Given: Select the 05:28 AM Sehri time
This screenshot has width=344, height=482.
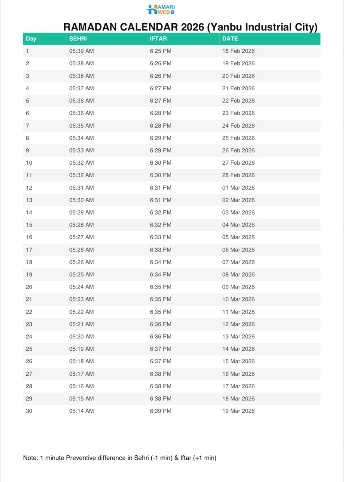Looking at the screenshot, I should (x=81, y=225).
